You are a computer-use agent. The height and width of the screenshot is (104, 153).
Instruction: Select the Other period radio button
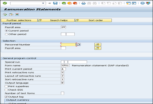[x=6, y=34]
